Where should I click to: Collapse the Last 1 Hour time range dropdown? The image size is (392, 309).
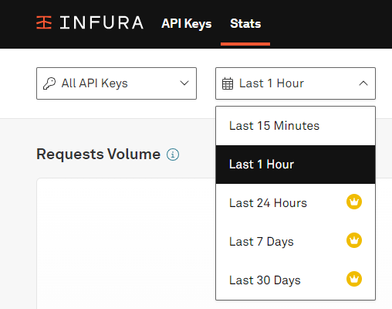click(296, 83)
